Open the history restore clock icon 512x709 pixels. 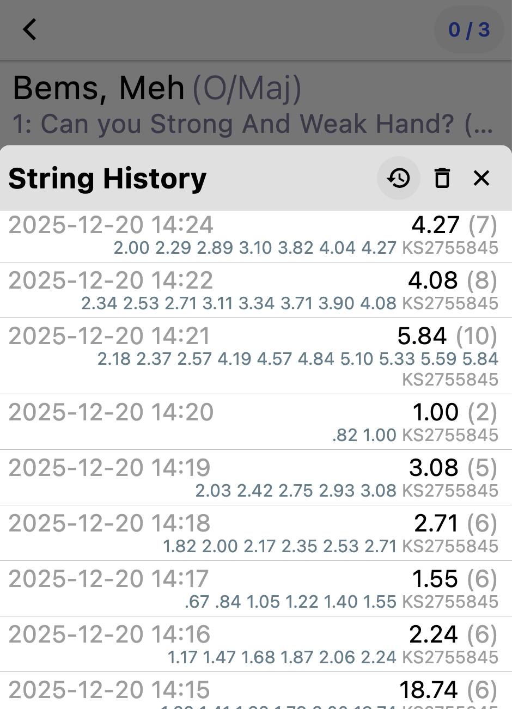pos(399,178)
